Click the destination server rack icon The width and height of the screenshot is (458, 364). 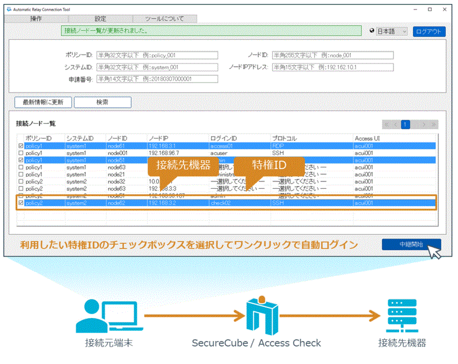point(401,316)
